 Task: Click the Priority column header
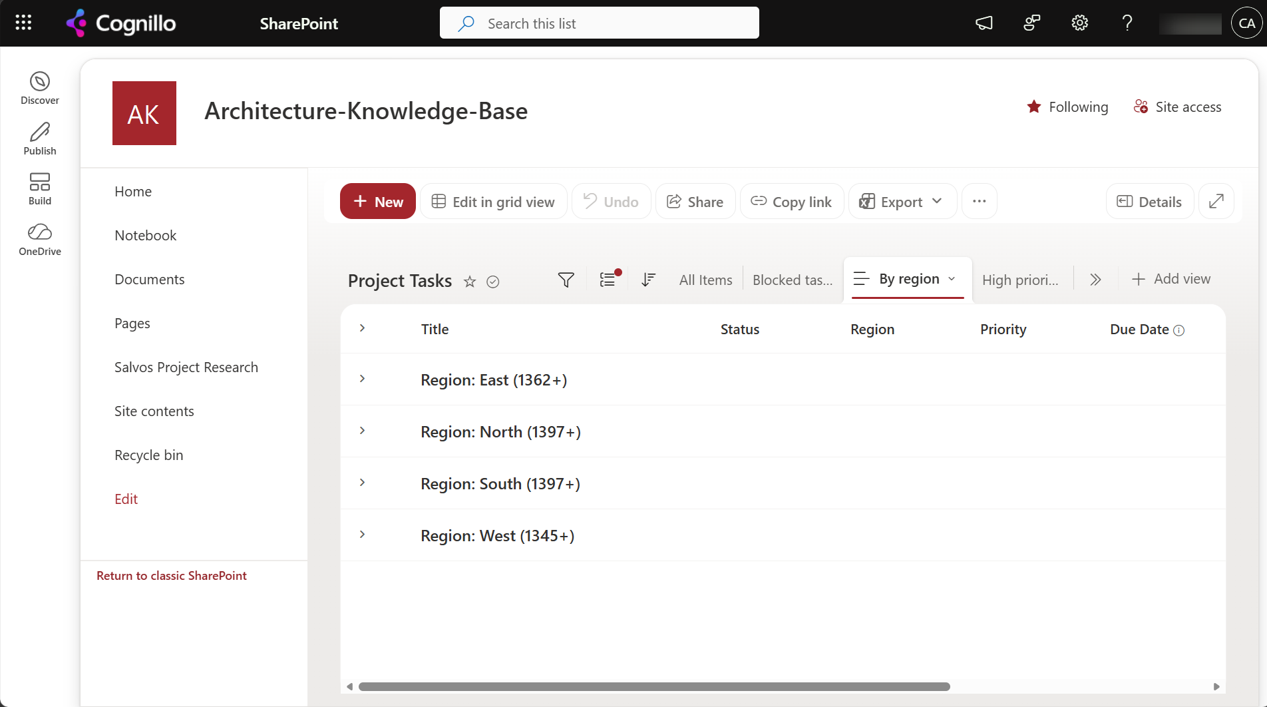1003,330
